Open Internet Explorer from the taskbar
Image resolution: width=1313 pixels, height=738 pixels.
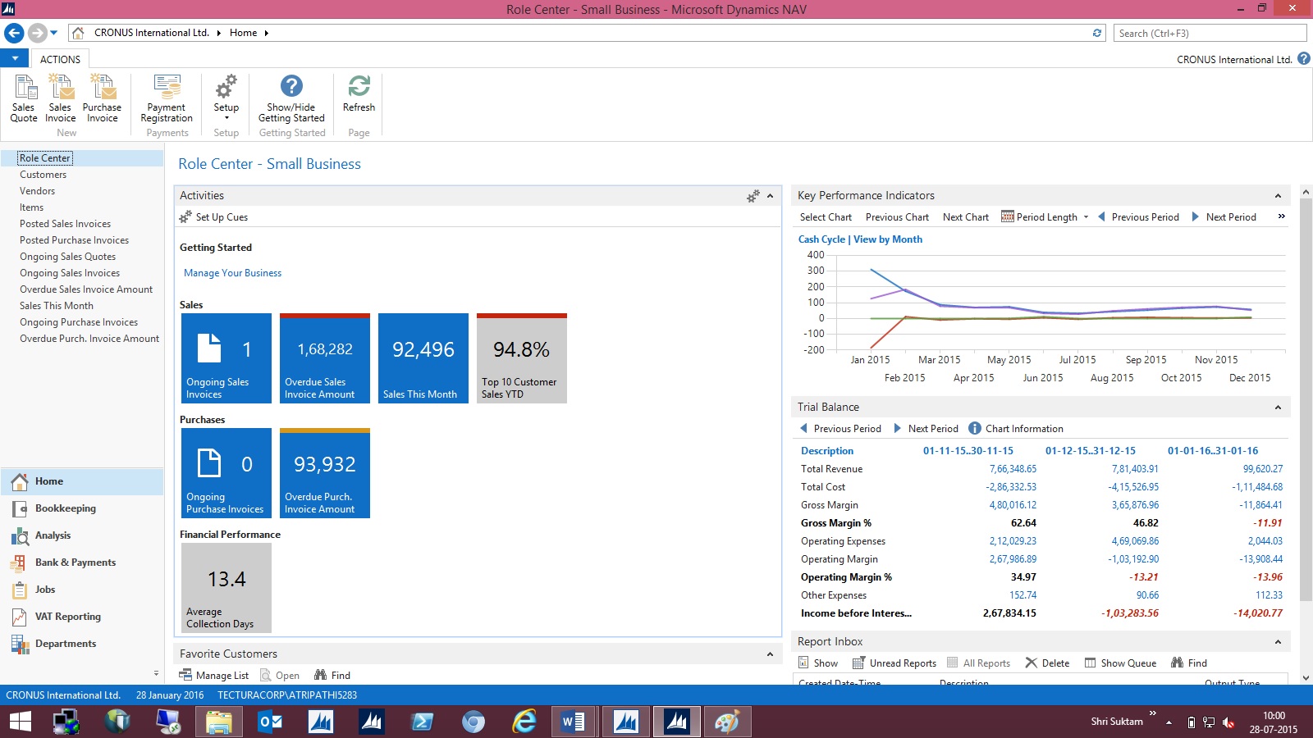[524, 722]
